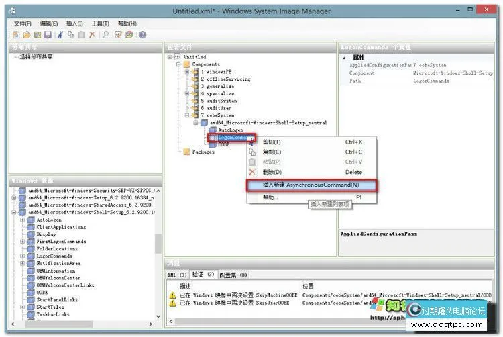The width and height of the screenshot is (503, 337).
Task: Switch to the 配置集 (0) messages tab
Action: (233, 275)
